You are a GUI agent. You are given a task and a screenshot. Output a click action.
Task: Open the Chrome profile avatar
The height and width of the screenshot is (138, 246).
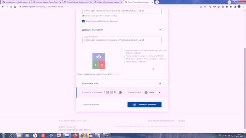[x=239, y=7]
